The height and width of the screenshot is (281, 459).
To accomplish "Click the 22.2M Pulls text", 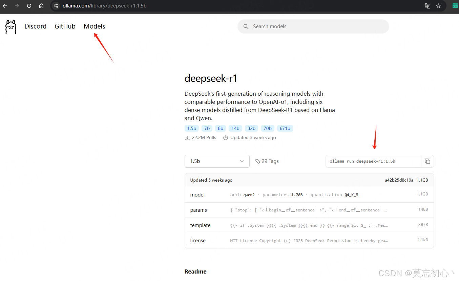I will (x=204, y=138).
